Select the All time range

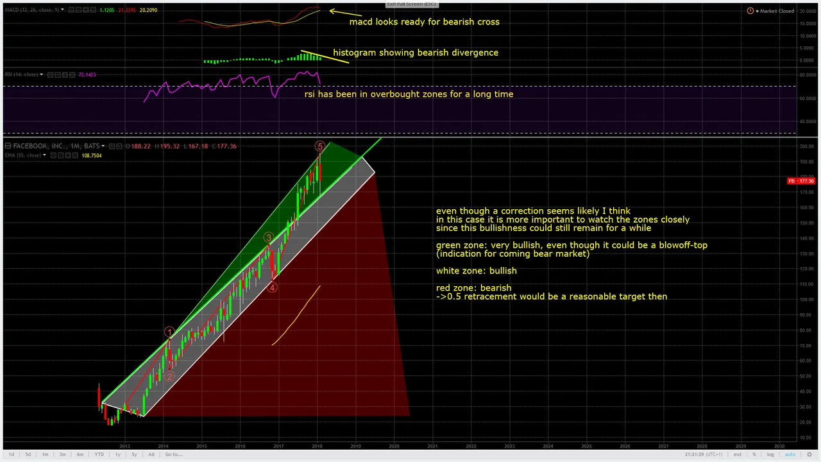coord(151,454)
